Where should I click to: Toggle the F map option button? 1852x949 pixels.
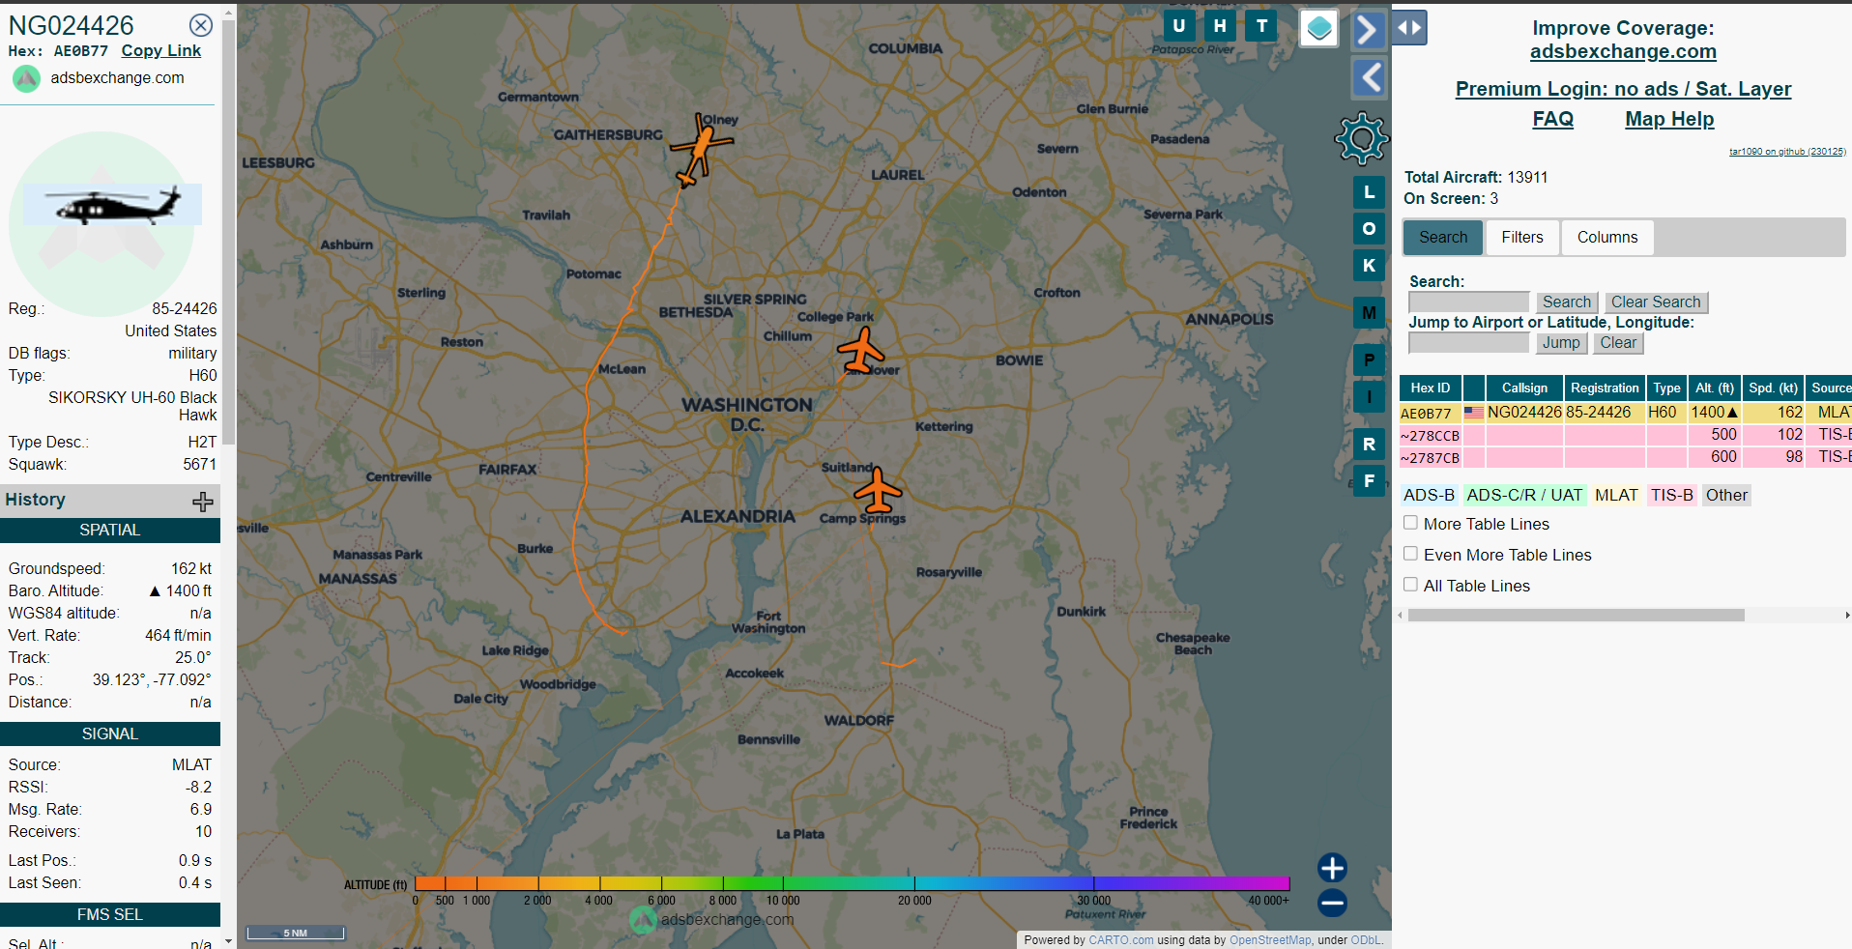[x=1369, y=480]
